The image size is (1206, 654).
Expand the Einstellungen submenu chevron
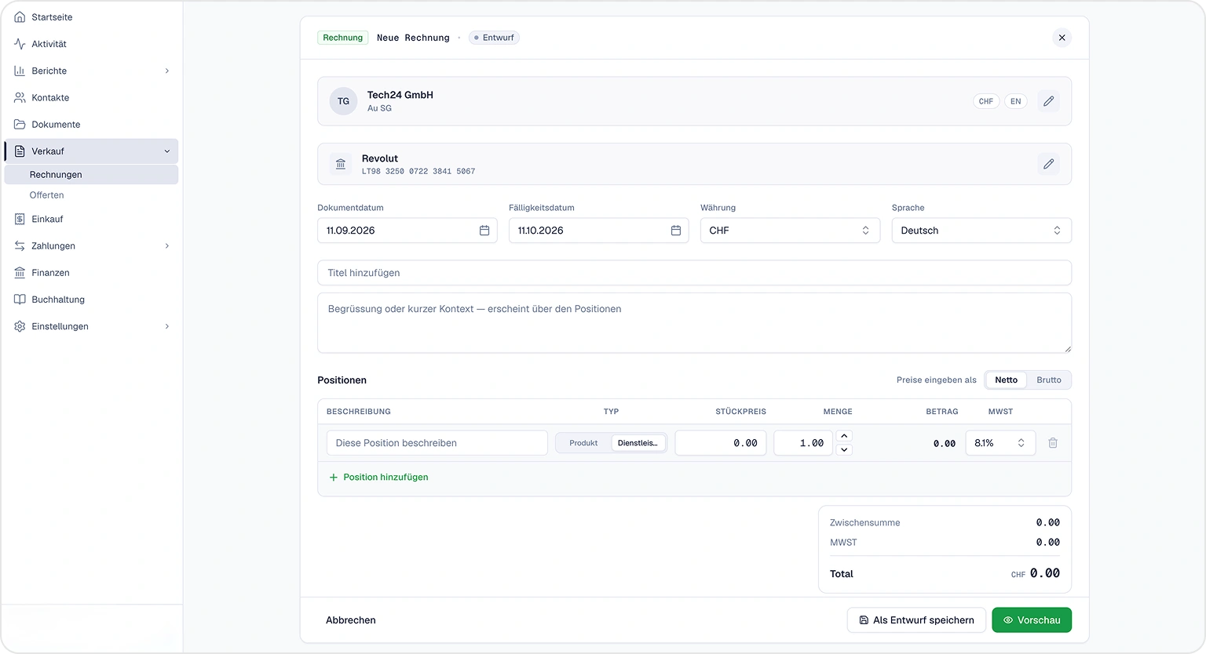(x=167, y=327)
